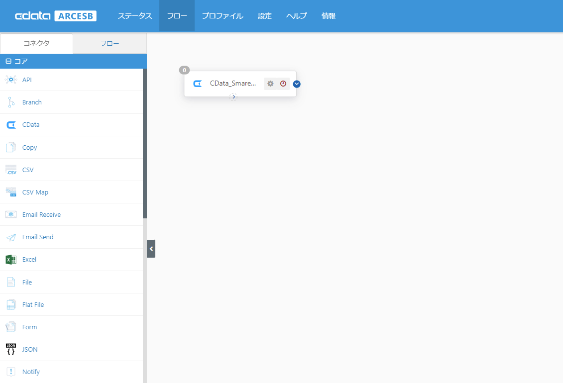Screen dimensions: 563x383
Task: Click the CData_Smare... node name
Action: tap(232, 83)
